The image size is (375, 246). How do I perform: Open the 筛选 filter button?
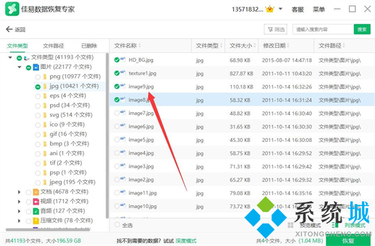[x=275, y=29]
